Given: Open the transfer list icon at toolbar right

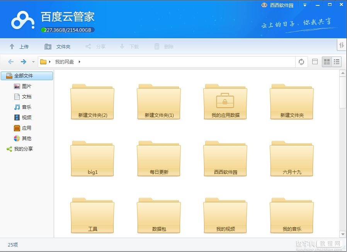Looking at the screenshot, I should click(342, 45).
